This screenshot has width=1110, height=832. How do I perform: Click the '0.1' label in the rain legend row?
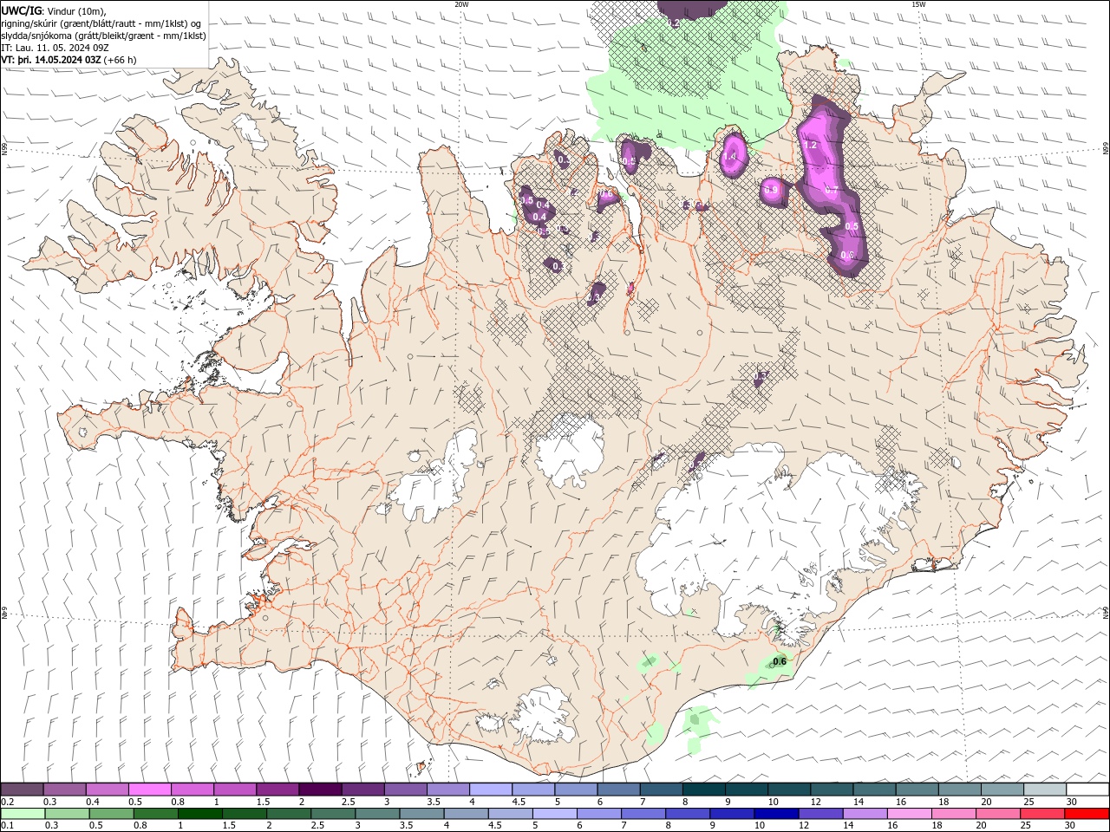click(7, 826)
